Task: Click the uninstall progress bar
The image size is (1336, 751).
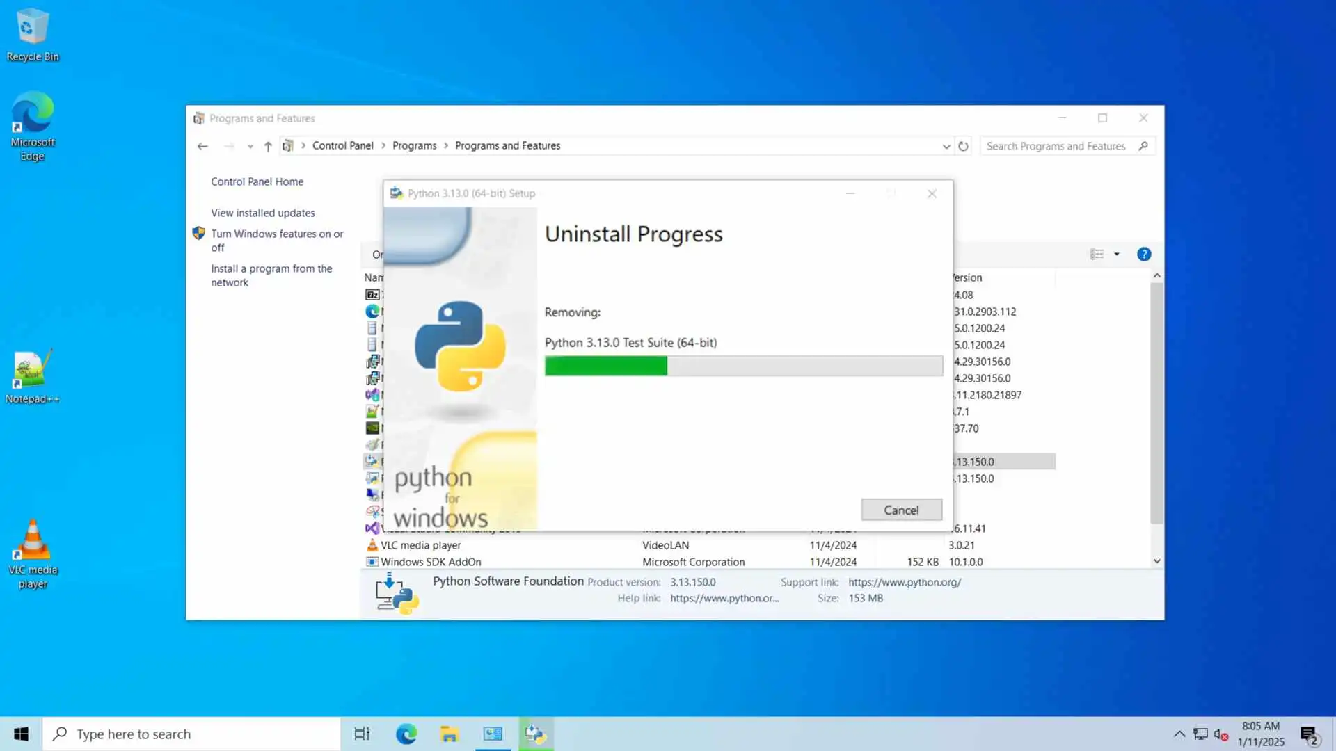Action: point(743,366)
